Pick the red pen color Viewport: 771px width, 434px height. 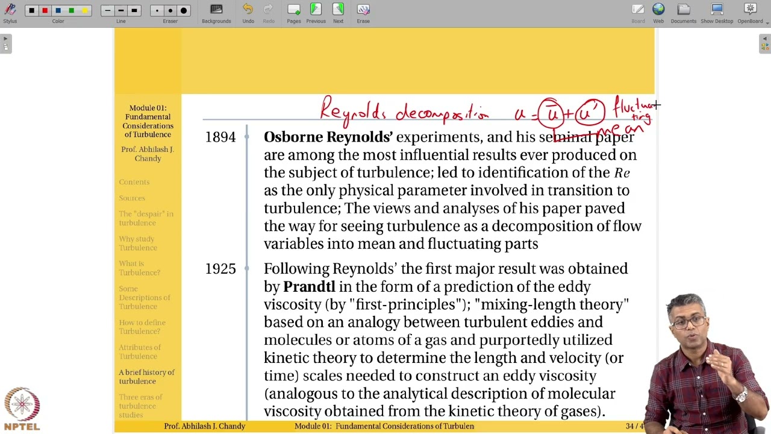pyautogui.click(x=45, y=10)
